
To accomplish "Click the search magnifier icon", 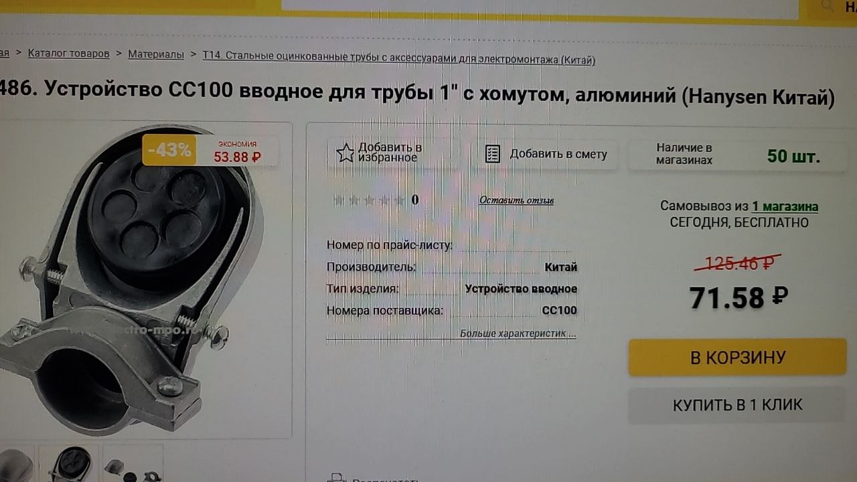I will point(829,5).
